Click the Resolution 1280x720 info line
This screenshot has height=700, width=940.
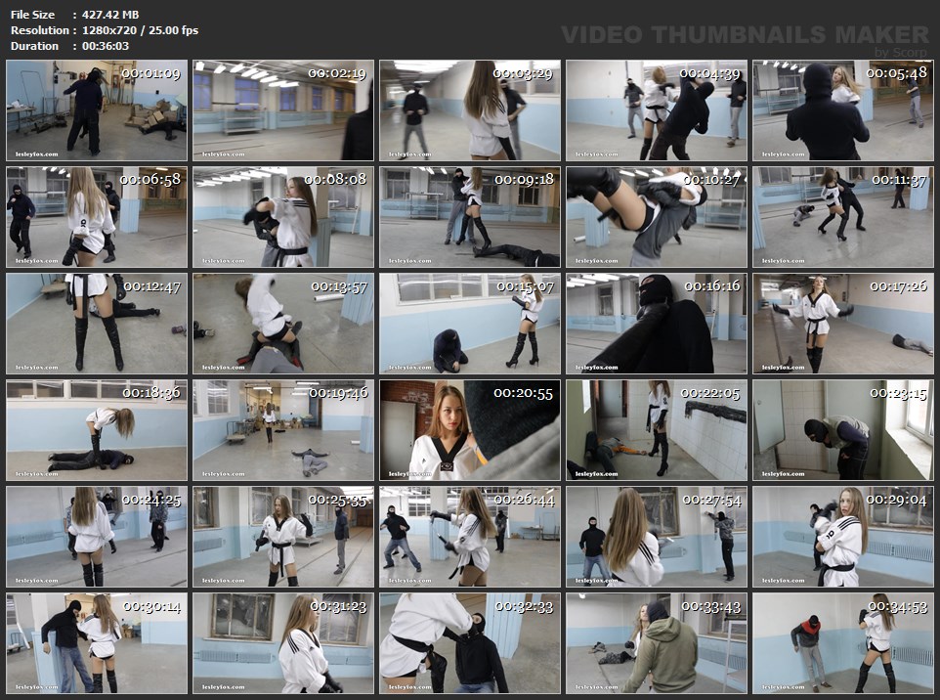[x=104, y=30]
